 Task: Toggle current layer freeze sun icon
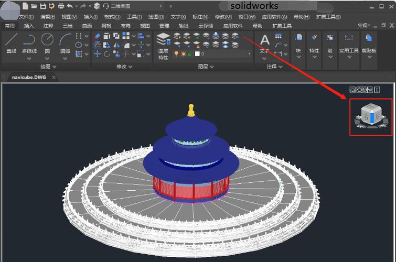pos(183,53)
